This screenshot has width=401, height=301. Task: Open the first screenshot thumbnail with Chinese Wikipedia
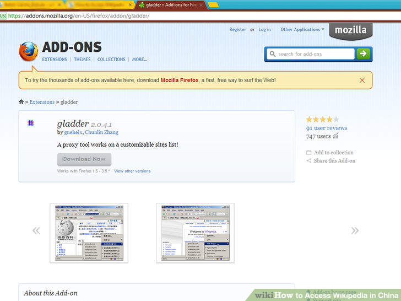point(89,233)
